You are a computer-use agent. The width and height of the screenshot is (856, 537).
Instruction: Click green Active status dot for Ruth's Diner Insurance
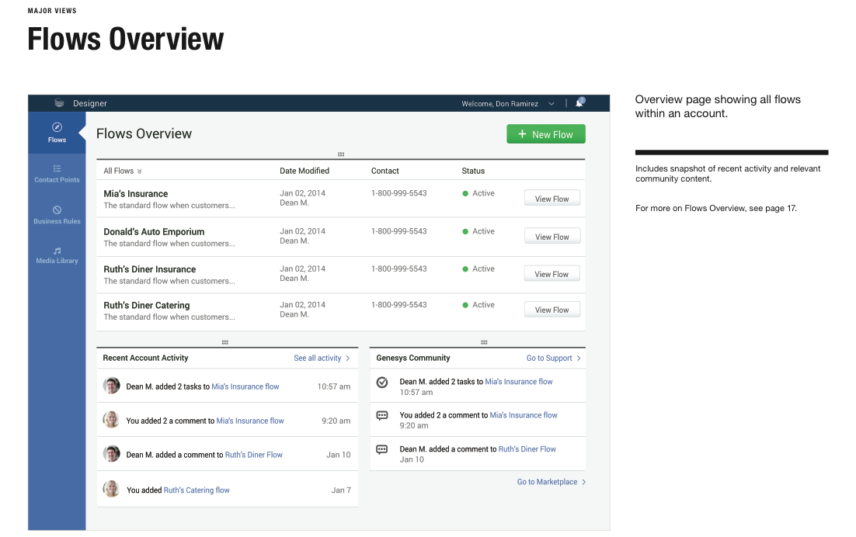tap(465, 269)
